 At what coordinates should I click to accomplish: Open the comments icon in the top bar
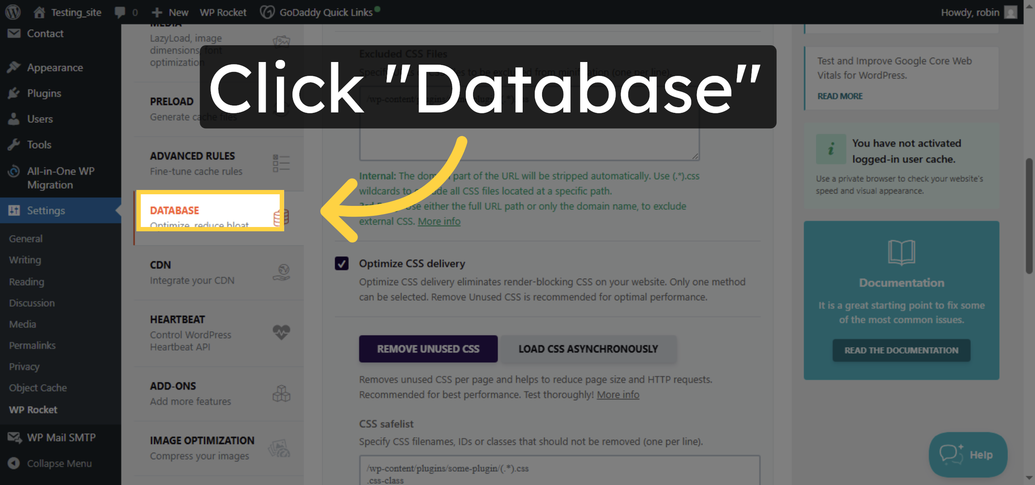pos(119,12)
